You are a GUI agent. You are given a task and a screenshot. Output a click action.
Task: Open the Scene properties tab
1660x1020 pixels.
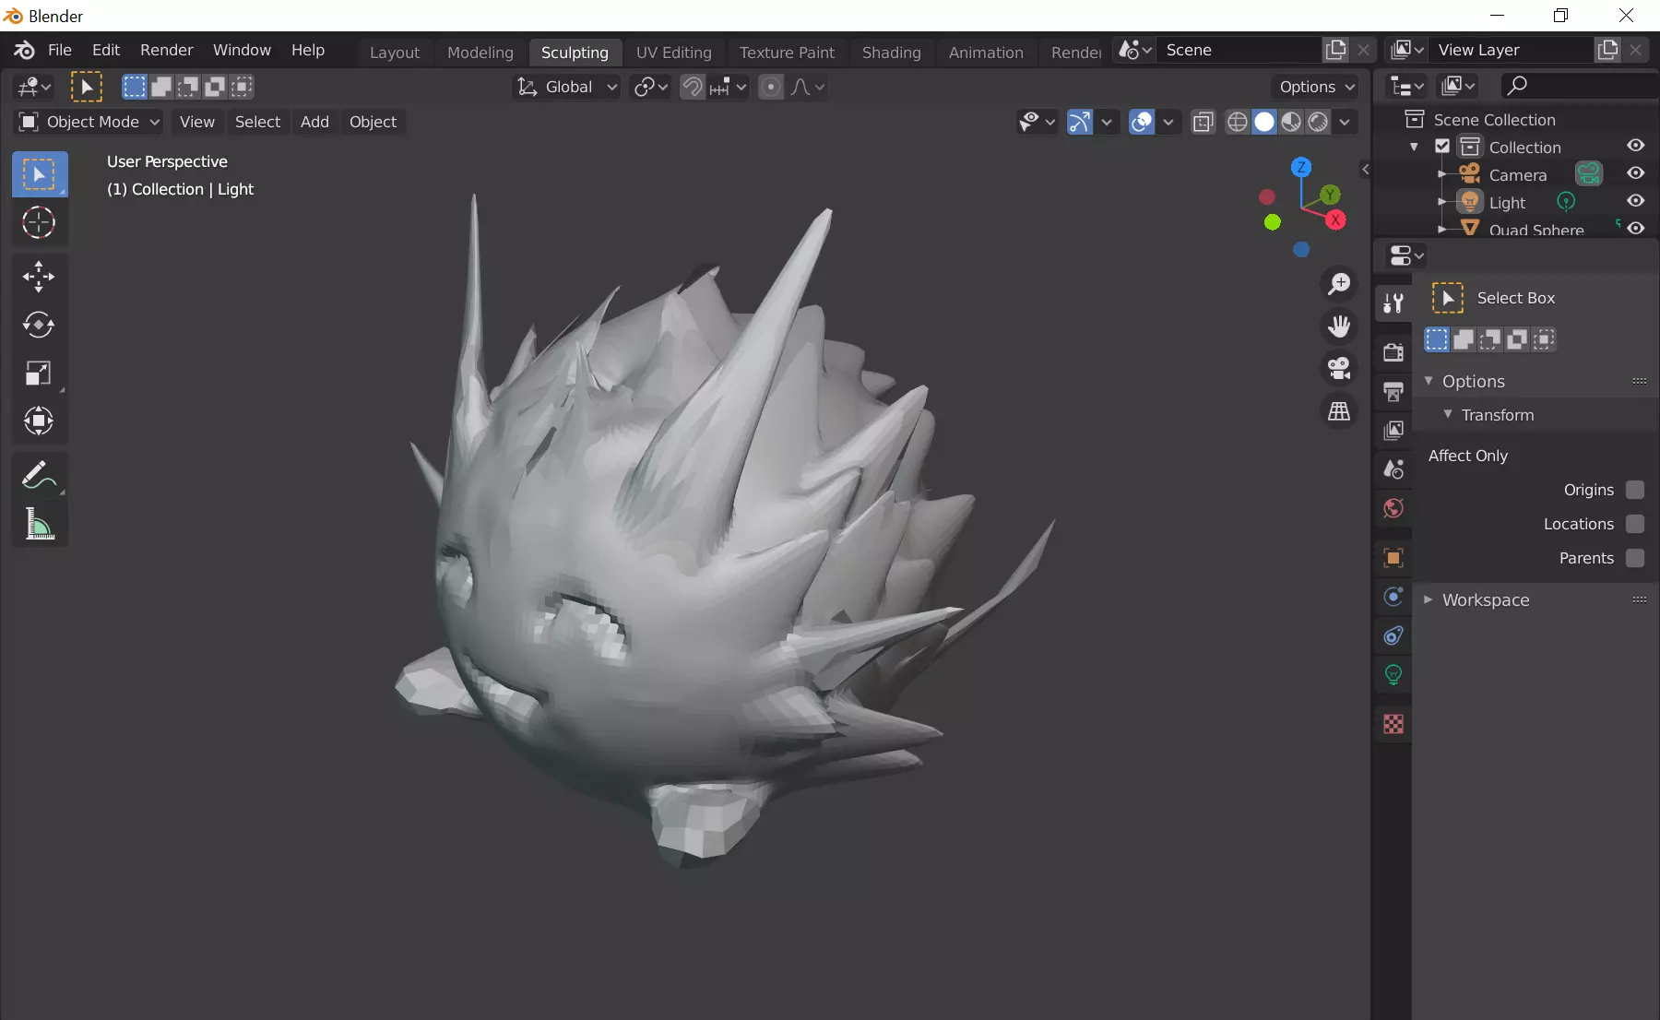(1393, 468)
